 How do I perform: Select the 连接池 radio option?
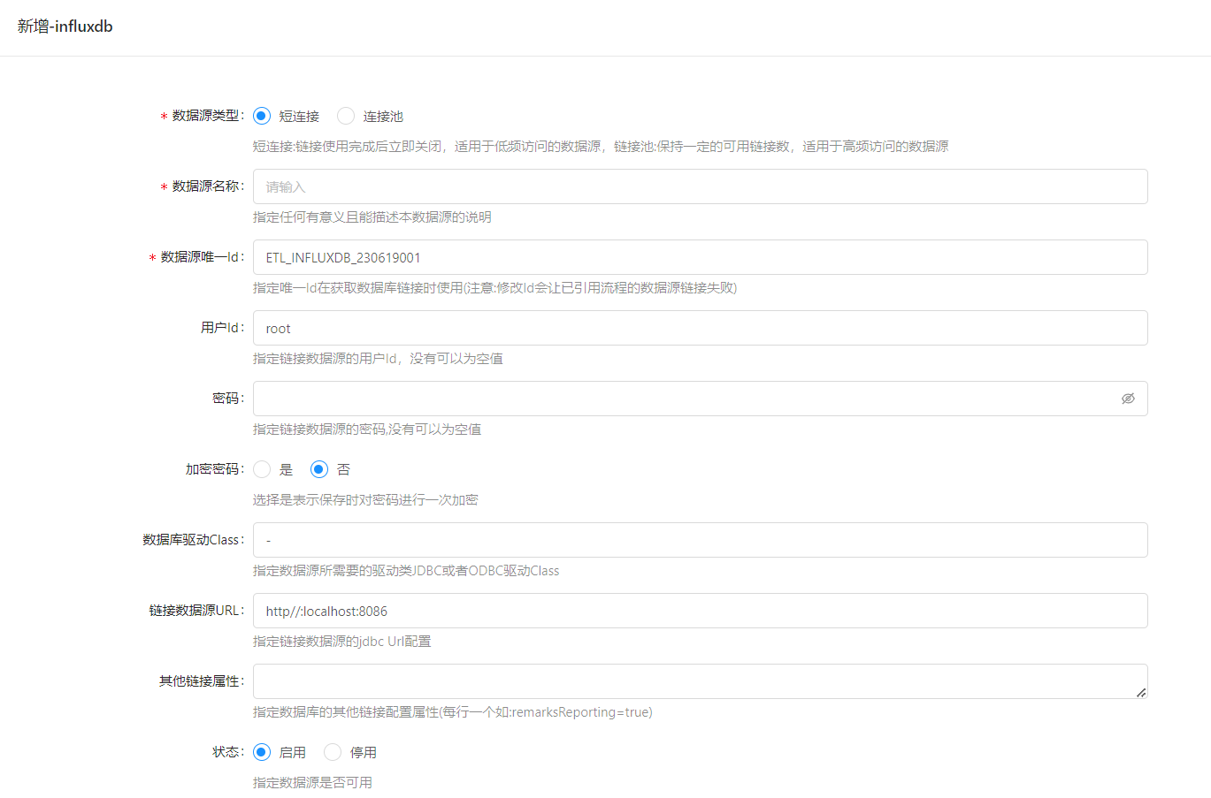(x=346, y=116)
